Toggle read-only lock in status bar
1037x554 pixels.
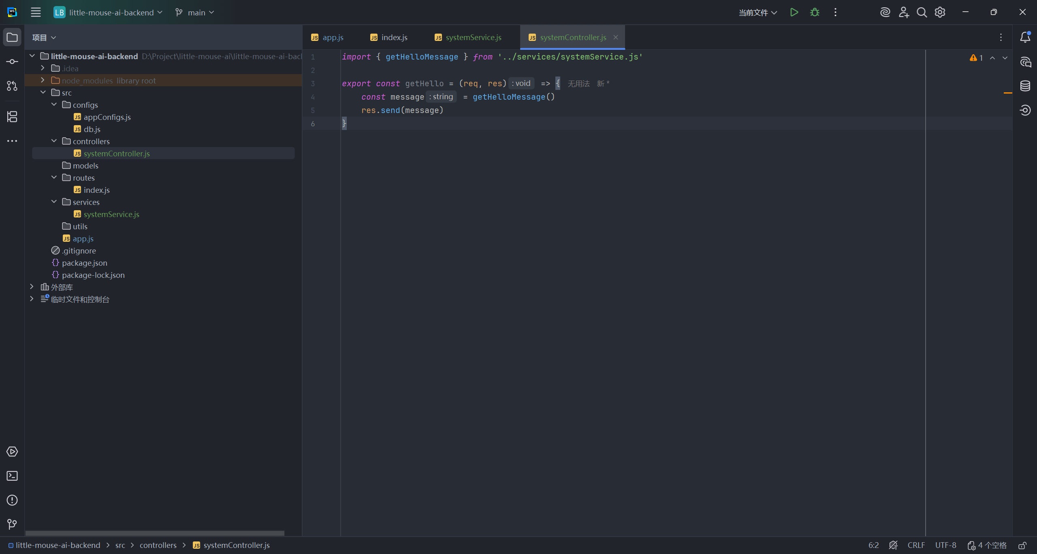[1022, 545]
